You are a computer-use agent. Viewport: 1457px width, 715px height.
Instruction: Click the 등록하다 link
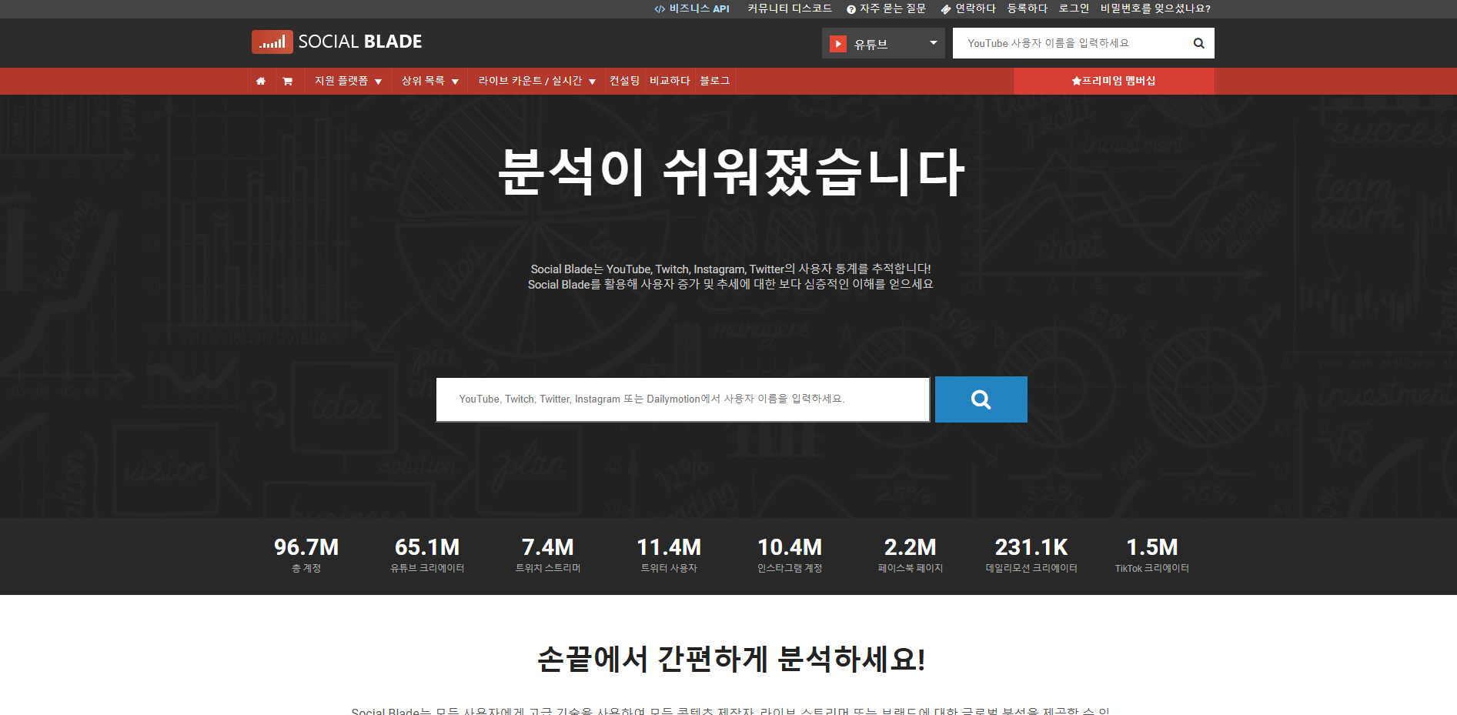tap(1028, 8)
